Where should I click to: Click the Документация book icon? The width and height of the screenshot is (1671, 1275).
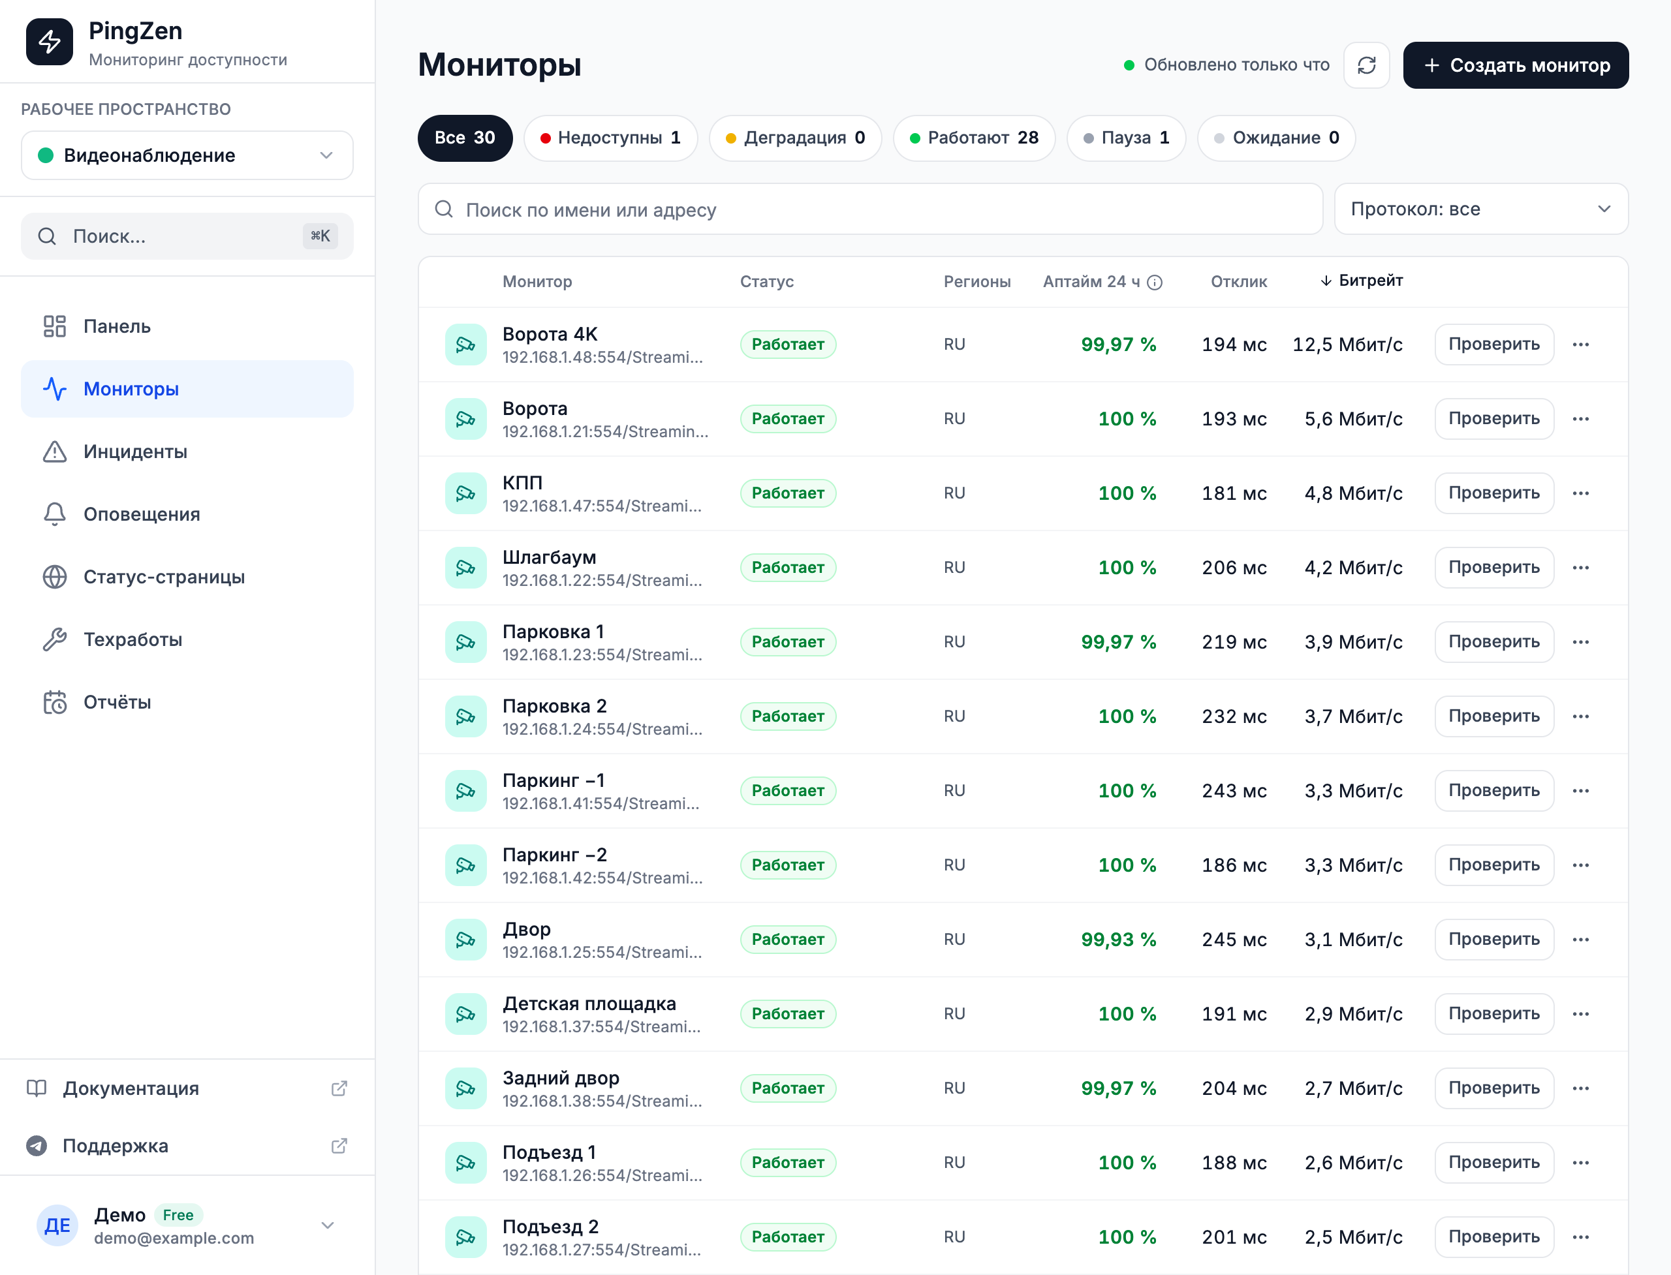pyautogui.click(x=37, y=1088)
